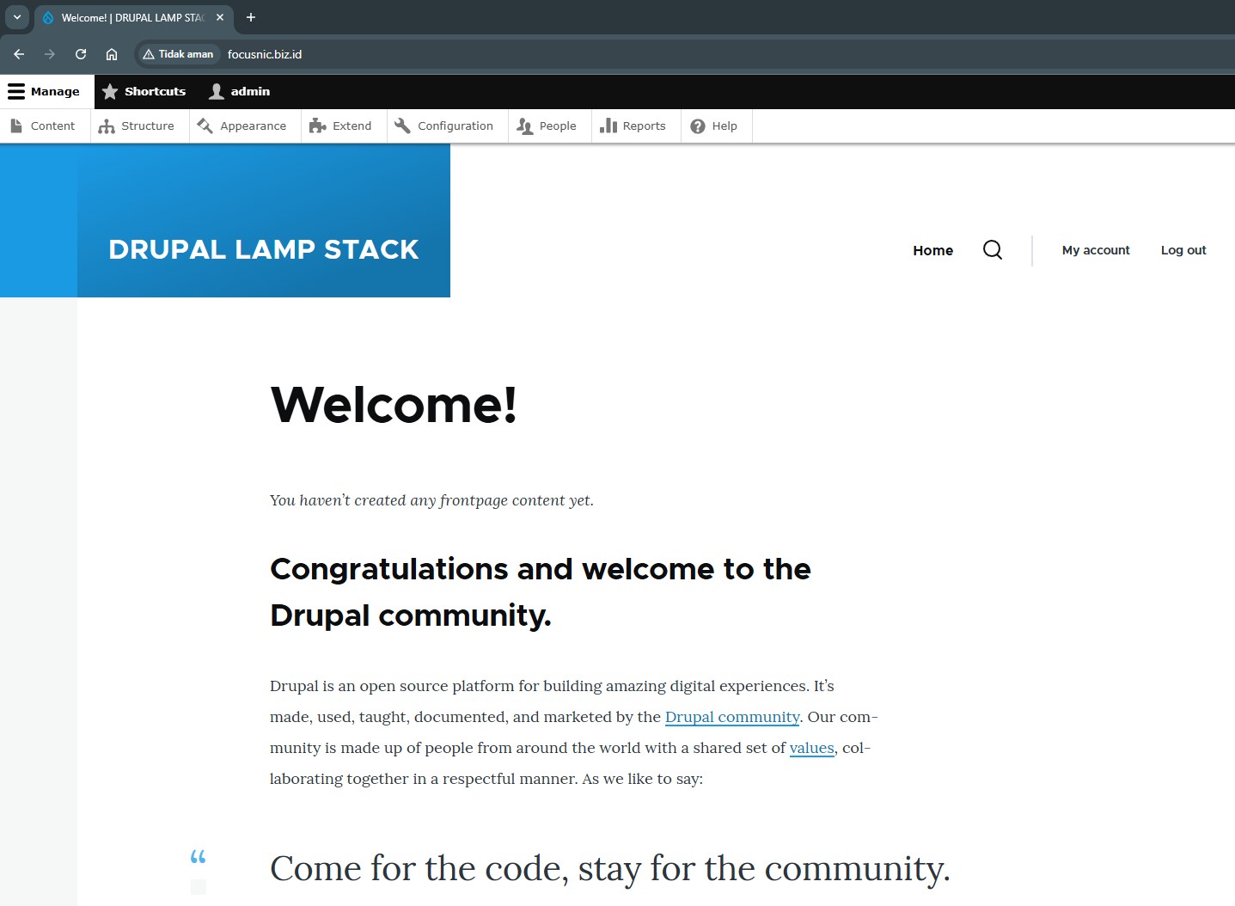Open the Extend modules page

coord(341,125)
